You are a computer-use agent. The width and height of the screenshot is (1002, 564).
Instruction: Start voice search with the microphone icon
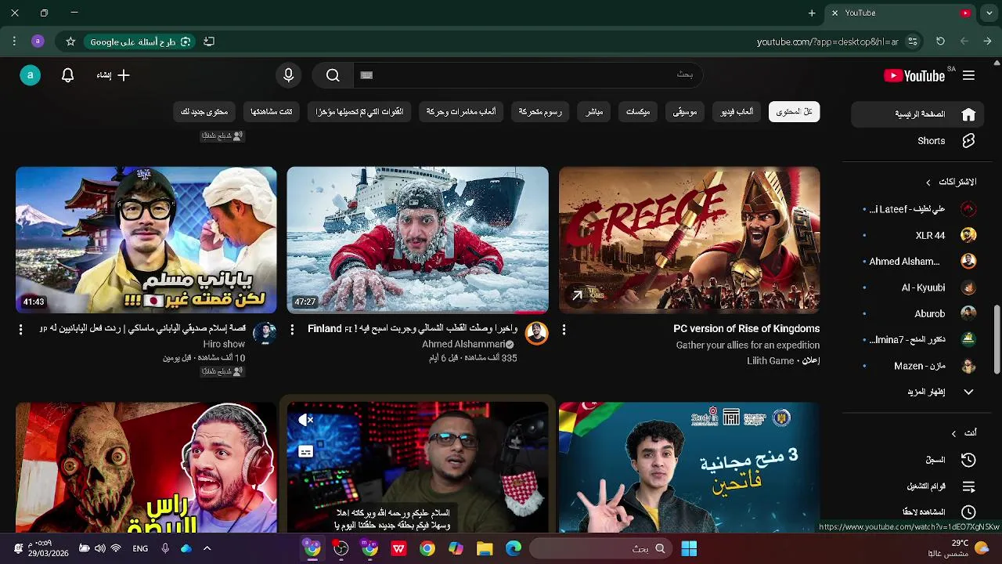click(x=288, y=75)
